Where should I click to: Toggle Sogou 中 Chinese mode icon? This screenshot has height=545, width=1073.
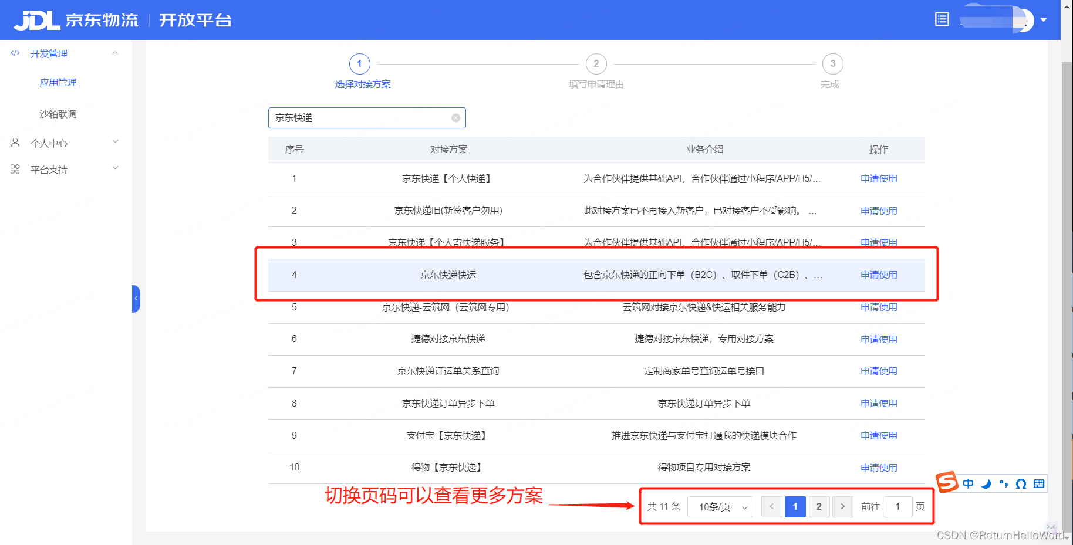click(969, 484)
